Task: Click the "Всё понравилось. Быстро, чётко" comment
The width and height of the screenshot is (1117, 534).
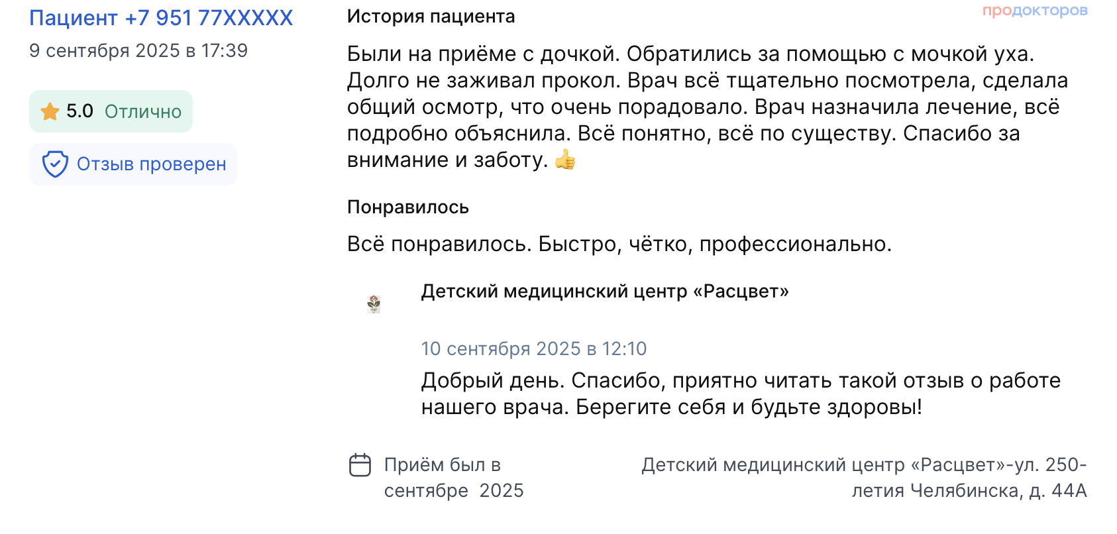Action: click(619, 244)
